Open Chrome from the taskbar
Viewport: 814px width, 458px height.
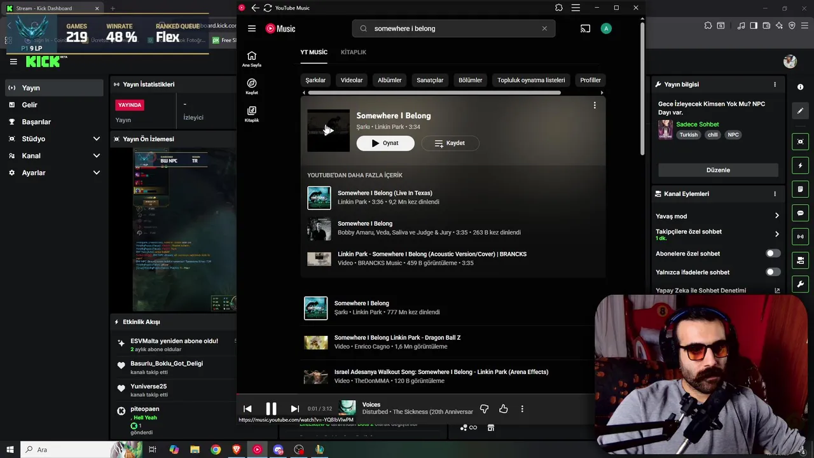[x=216, y=450]
